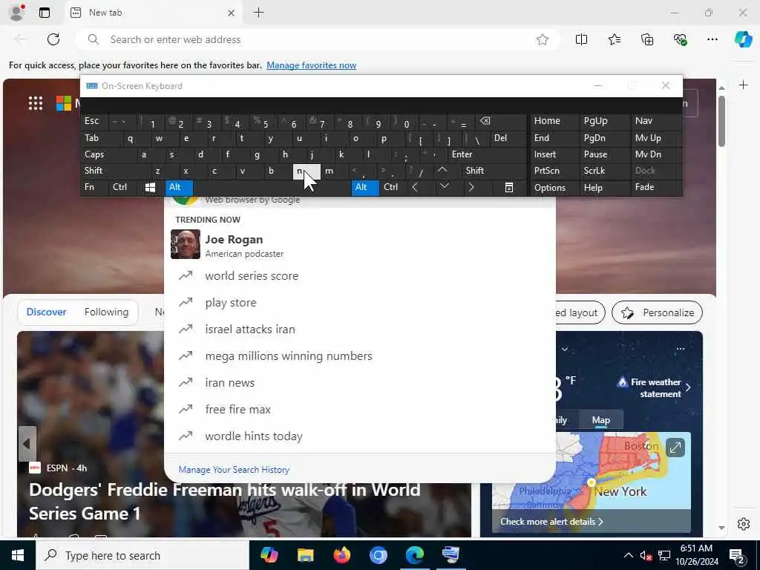Go to previous news story arrow
This screenshot has height=570, width=760.
(27, 444)
